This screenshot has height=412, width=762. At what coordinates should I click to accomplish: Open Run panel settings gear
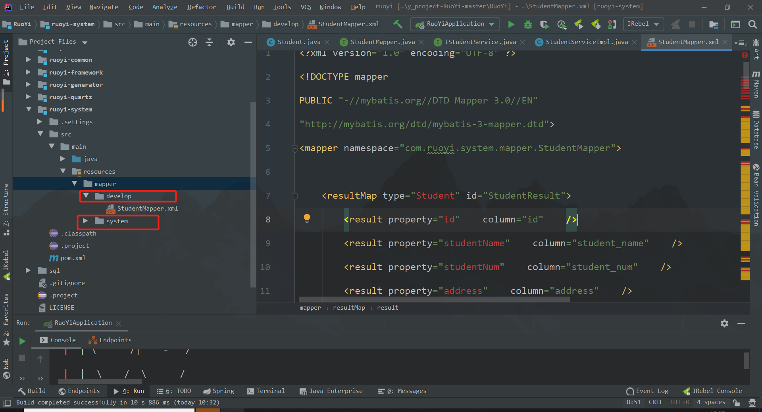[724, 323]
